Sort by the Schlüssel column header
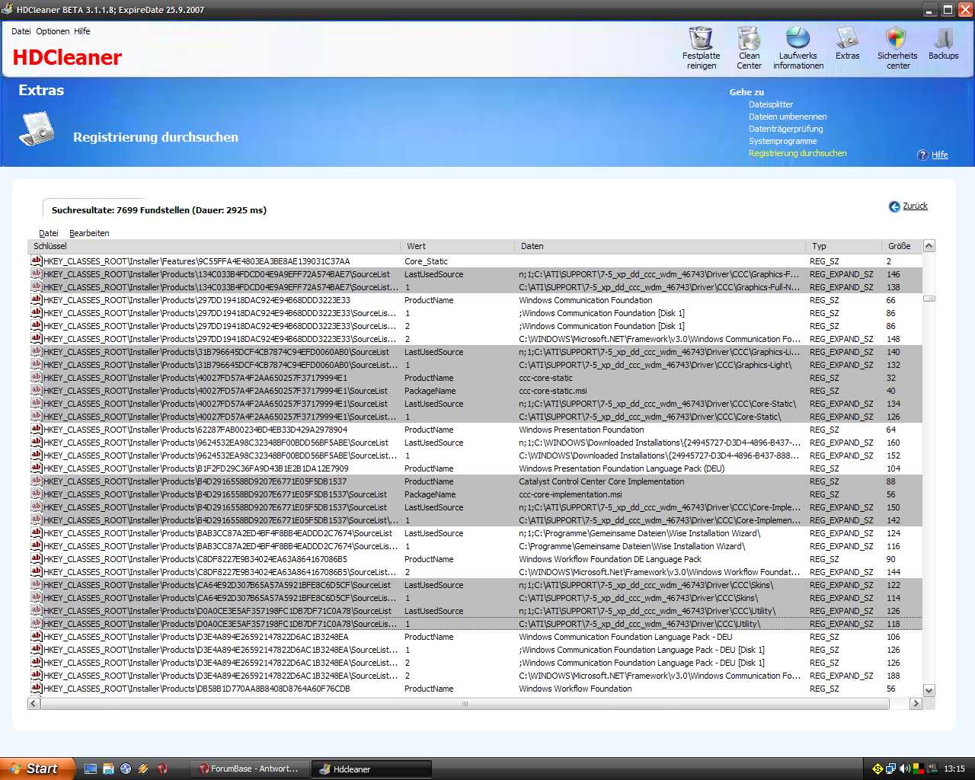Viewport: 975px width, 780px height. point(214,246)
